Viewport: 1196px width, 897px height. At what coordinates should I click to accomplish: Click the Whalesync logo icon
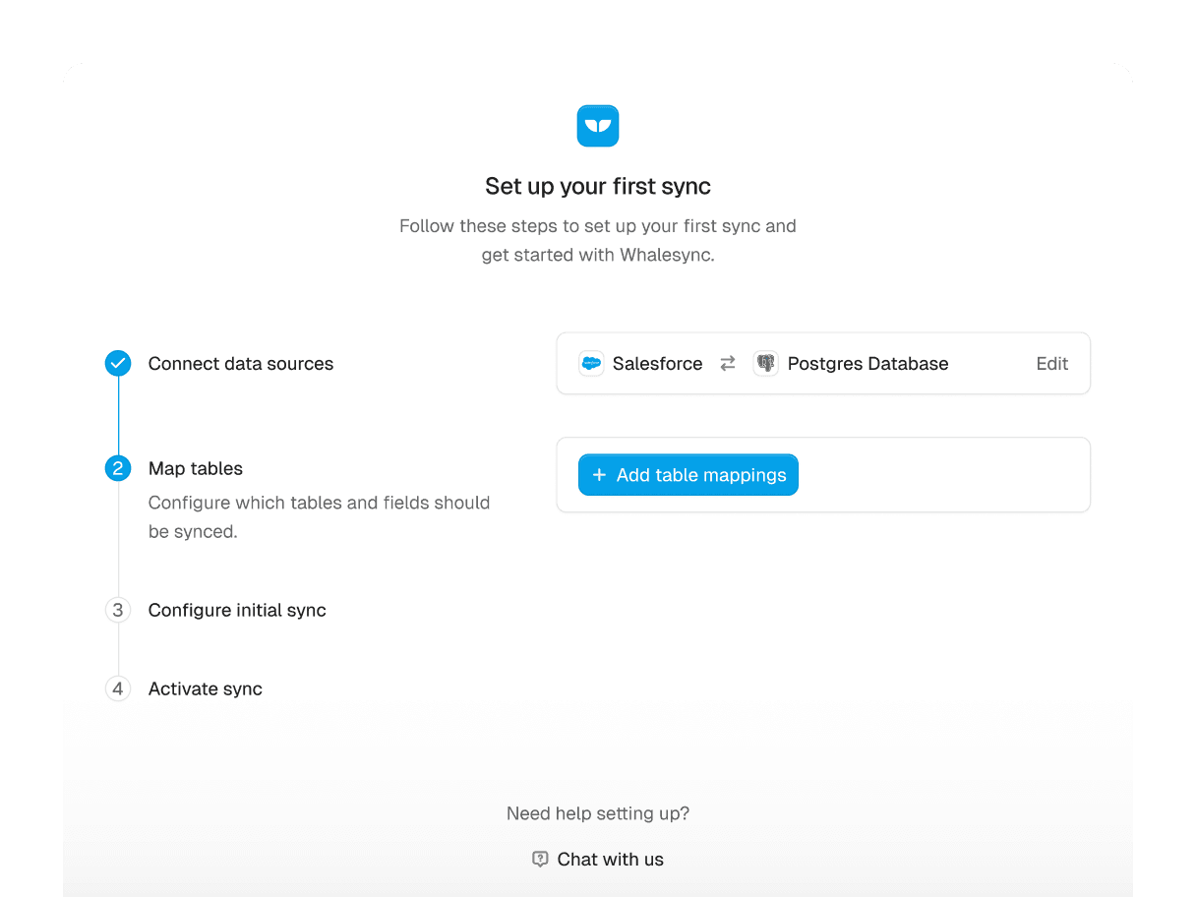(598, 126)
